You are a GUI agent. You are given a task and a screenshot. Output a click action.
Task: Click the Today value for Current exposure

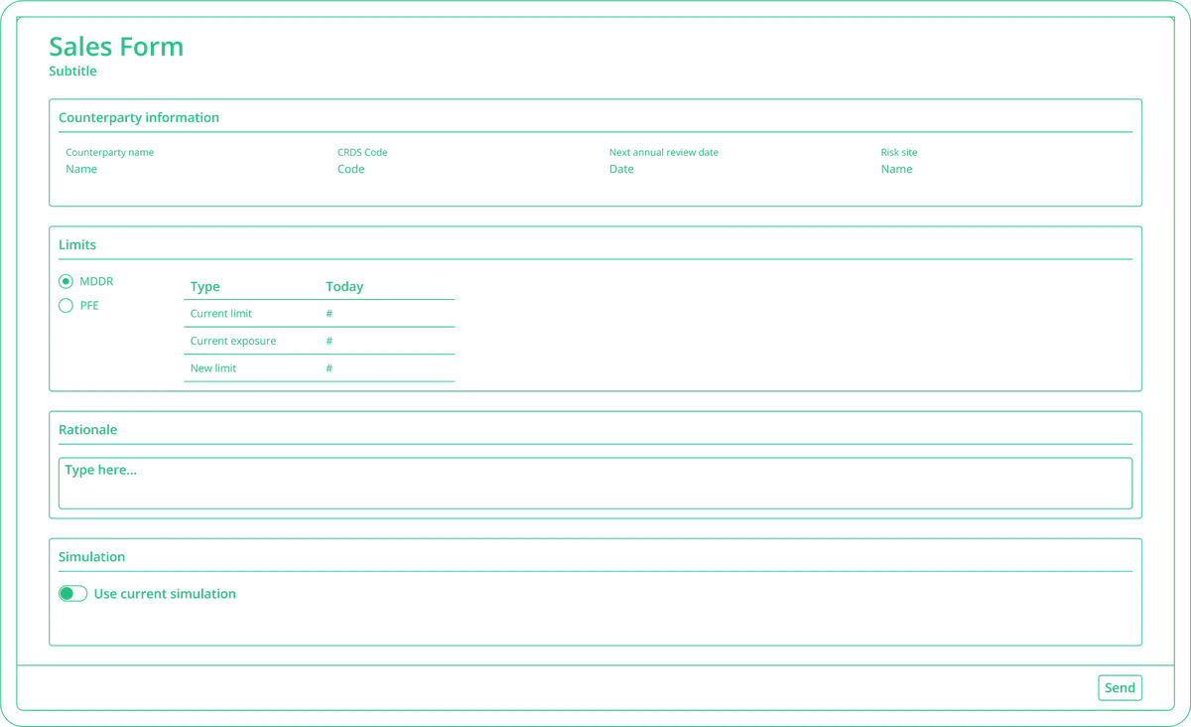[330, 341]
